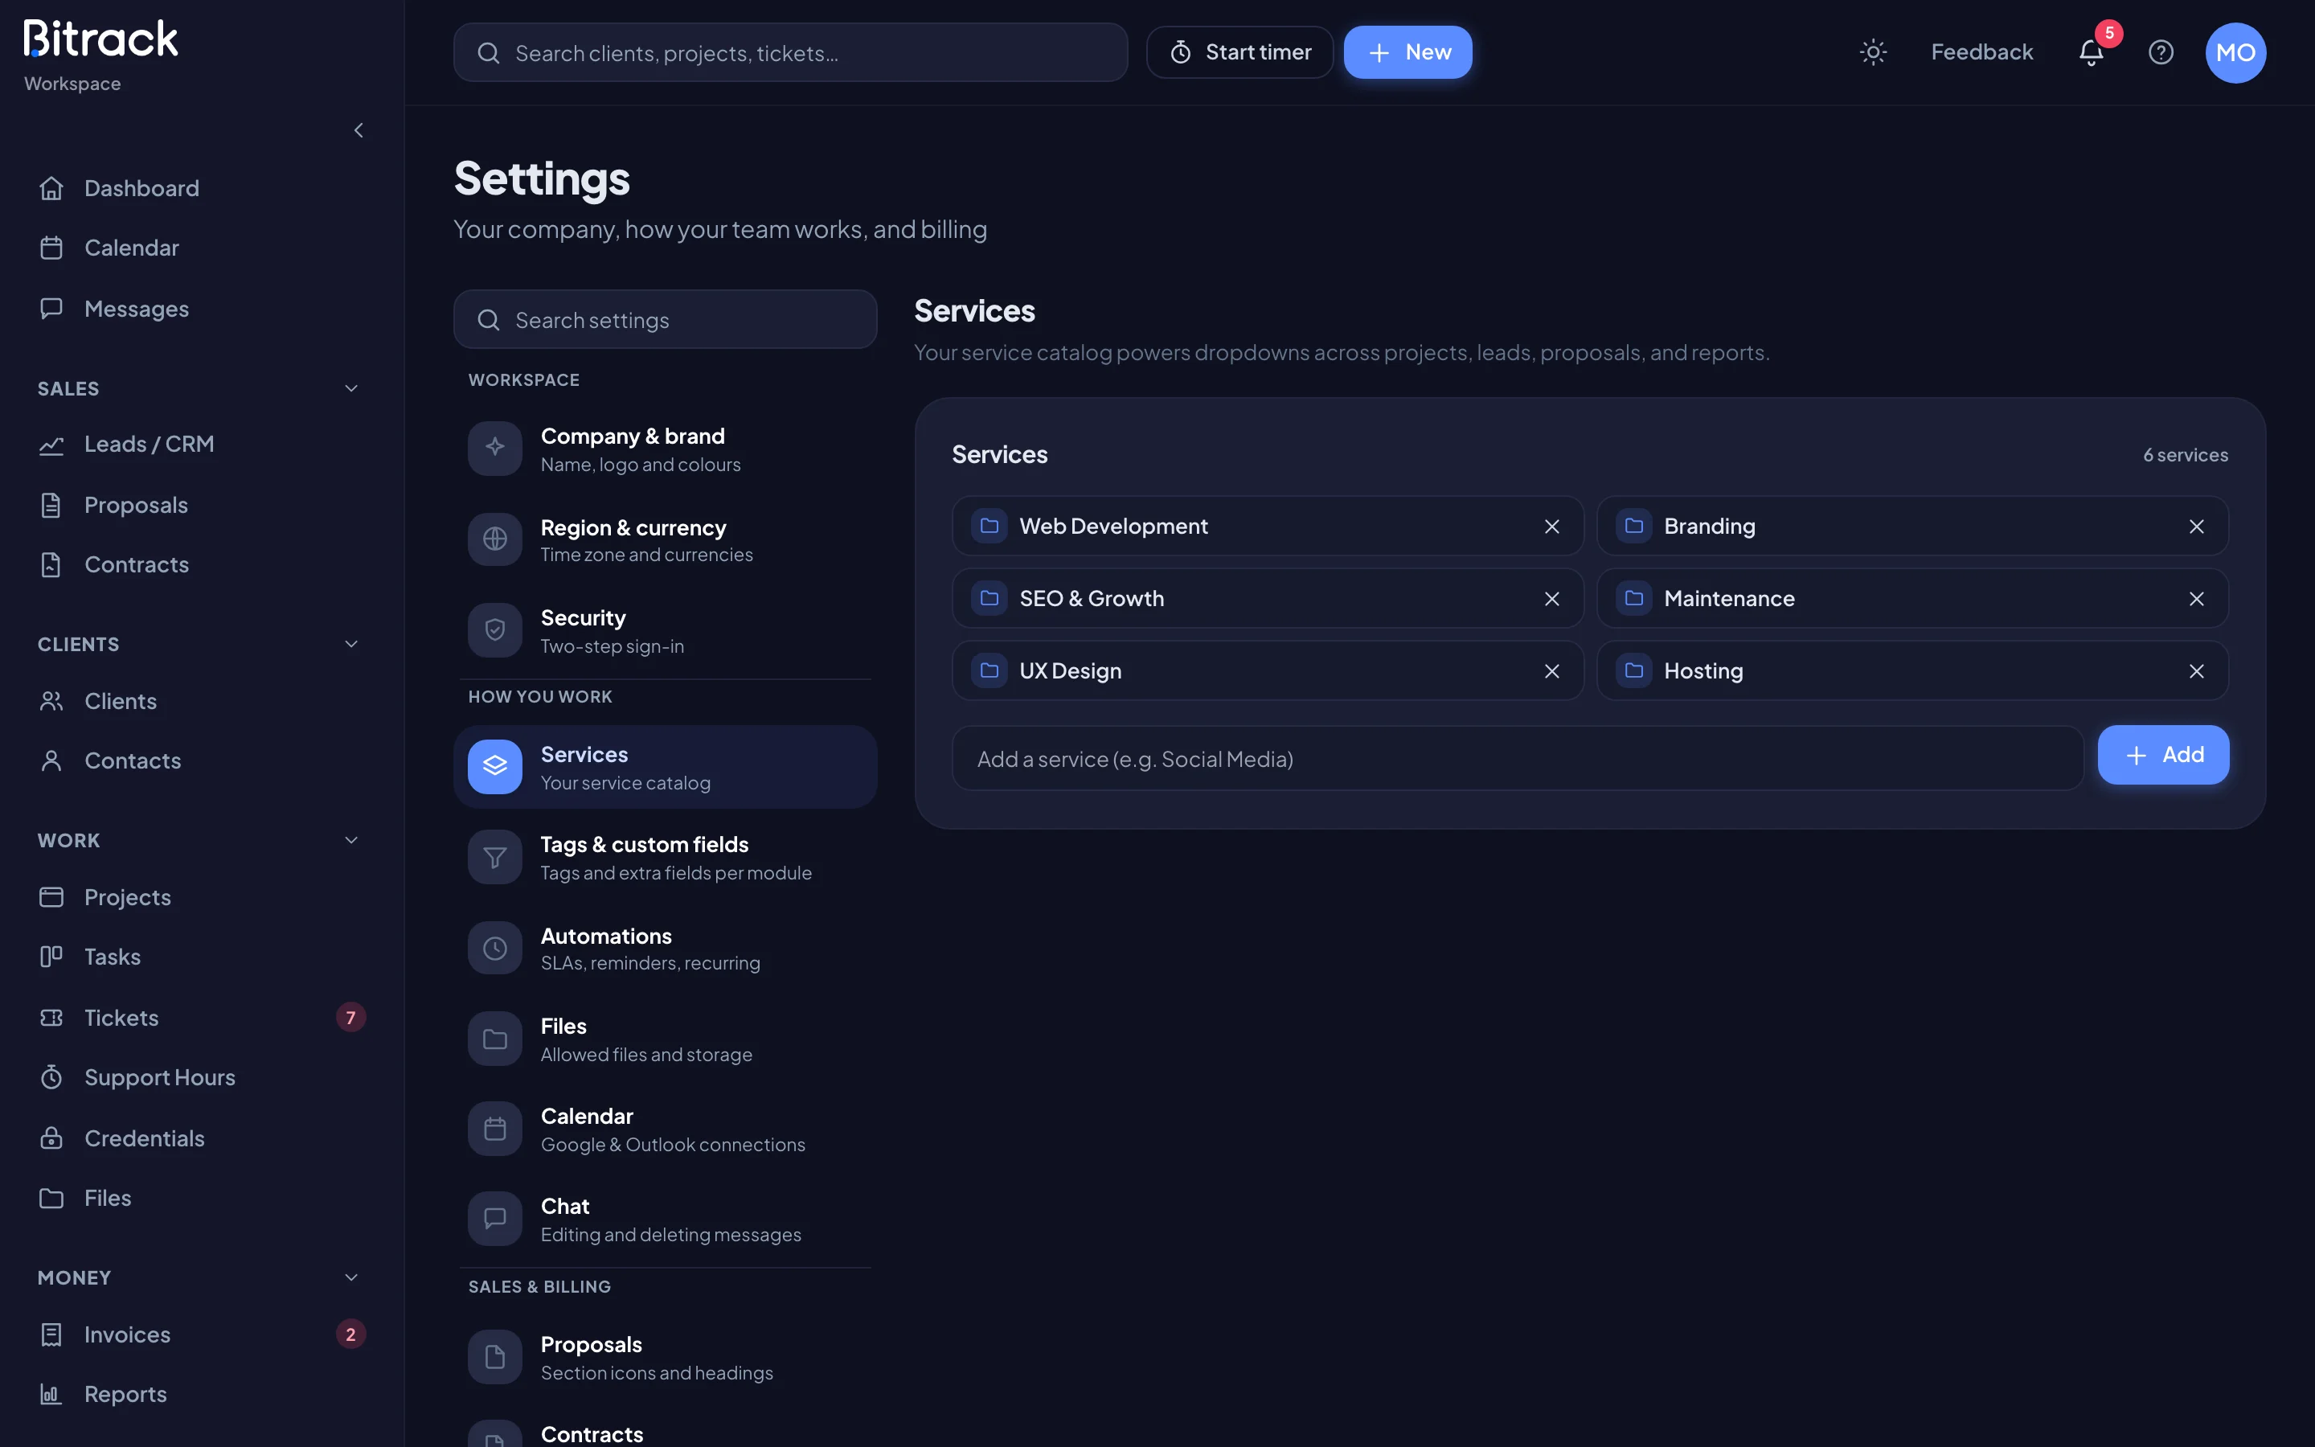This screenshot has height=1447, width=2315.
Task: Focus the global search field
Action: coord(790,52)
